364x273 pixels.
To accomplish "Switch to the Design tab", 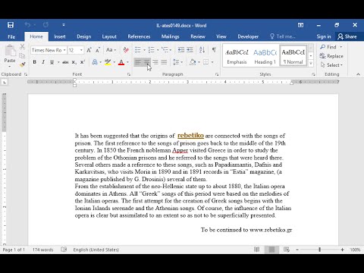I will click(84, 36).
